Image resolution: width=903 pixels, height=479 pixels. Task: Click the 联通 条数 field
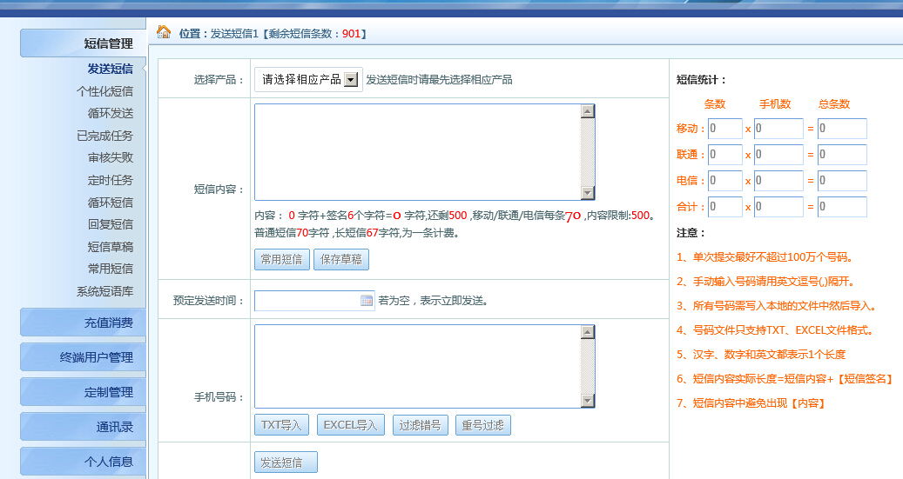(725, 155)
